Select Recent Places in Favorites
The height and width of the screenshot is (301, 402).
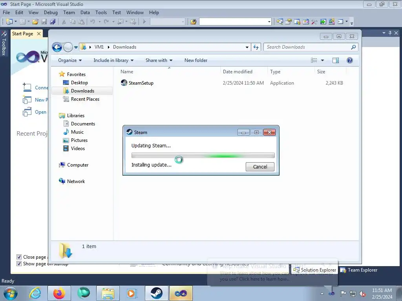[85, 99]
